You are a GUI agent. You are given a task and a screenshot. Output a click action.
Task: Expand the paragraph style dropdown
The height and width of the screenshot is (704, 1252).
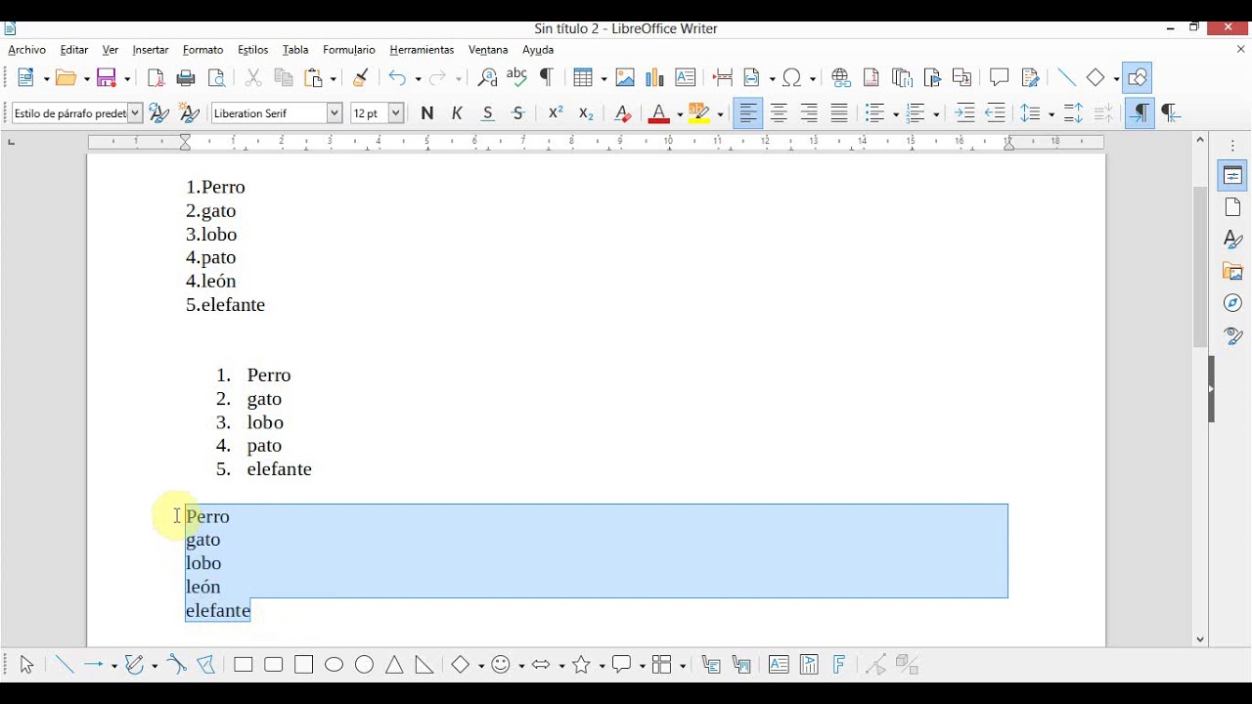pos(135,113)
